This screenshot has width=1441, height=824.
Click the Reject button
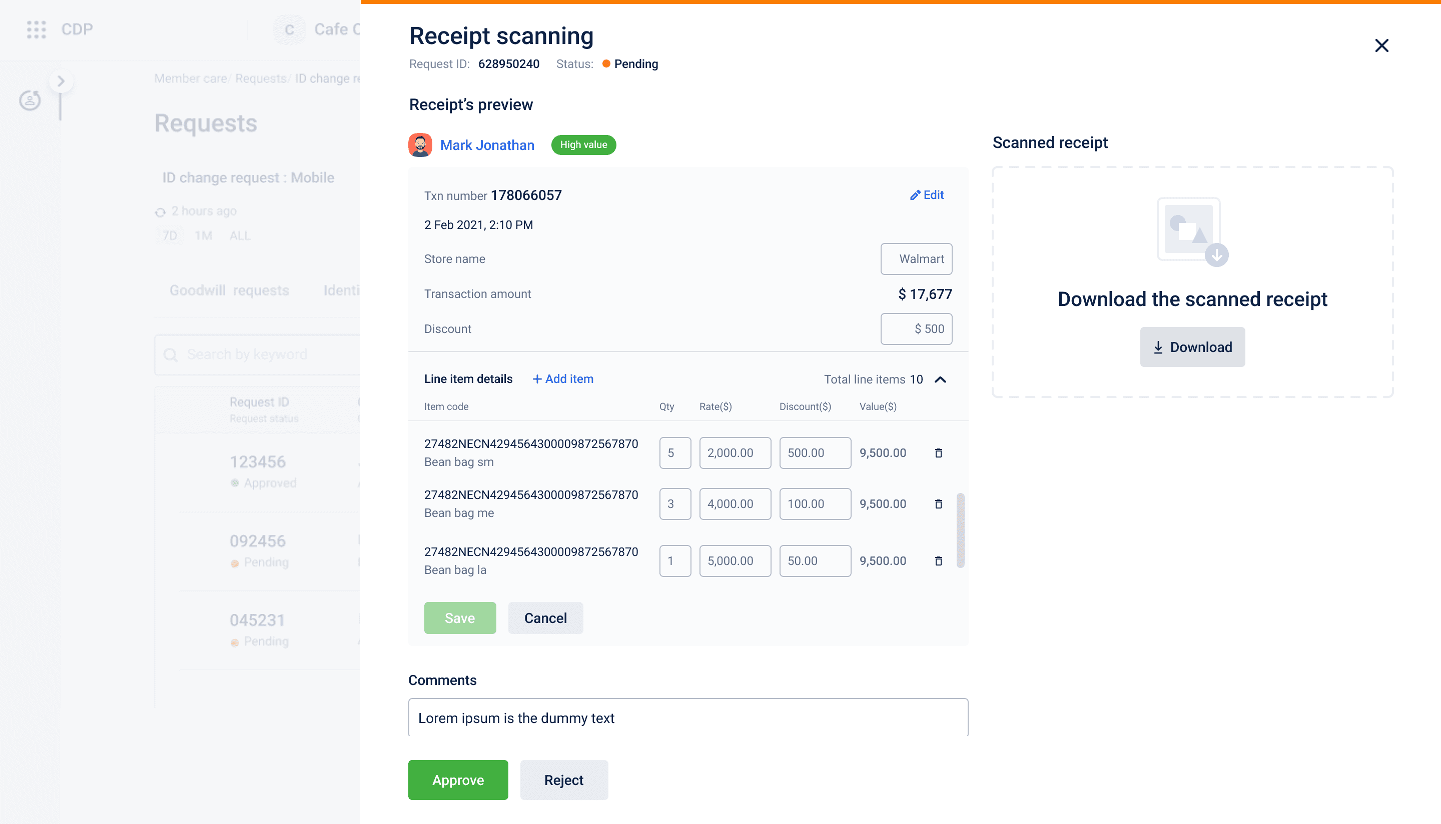coord(563,780)
